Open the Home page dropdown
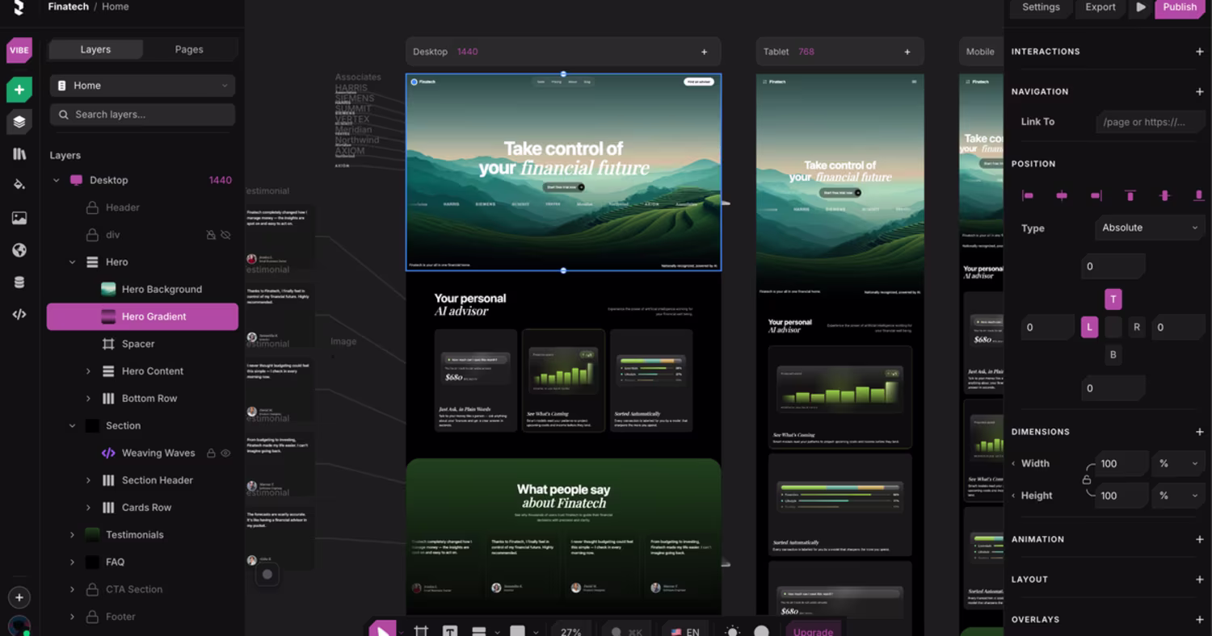Screen dimensions: 1212x636 pos(142,86)
